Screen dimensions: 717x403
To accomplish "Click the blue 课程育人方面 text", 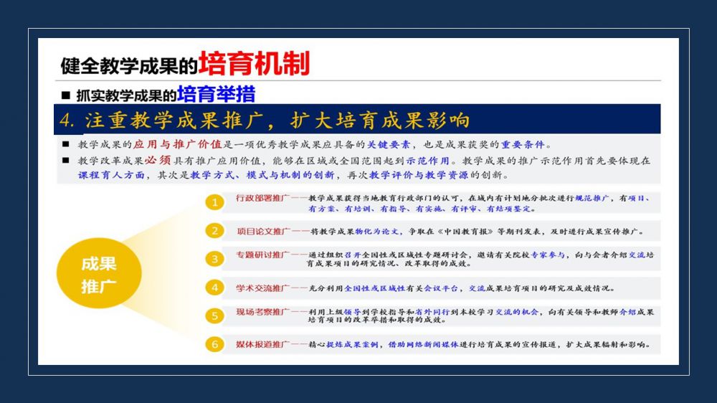I will [111, 175].
